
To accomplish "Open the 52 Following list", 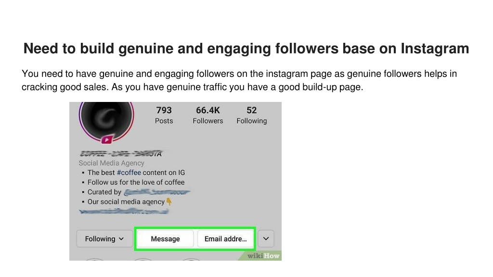I will tap(251, 115).
